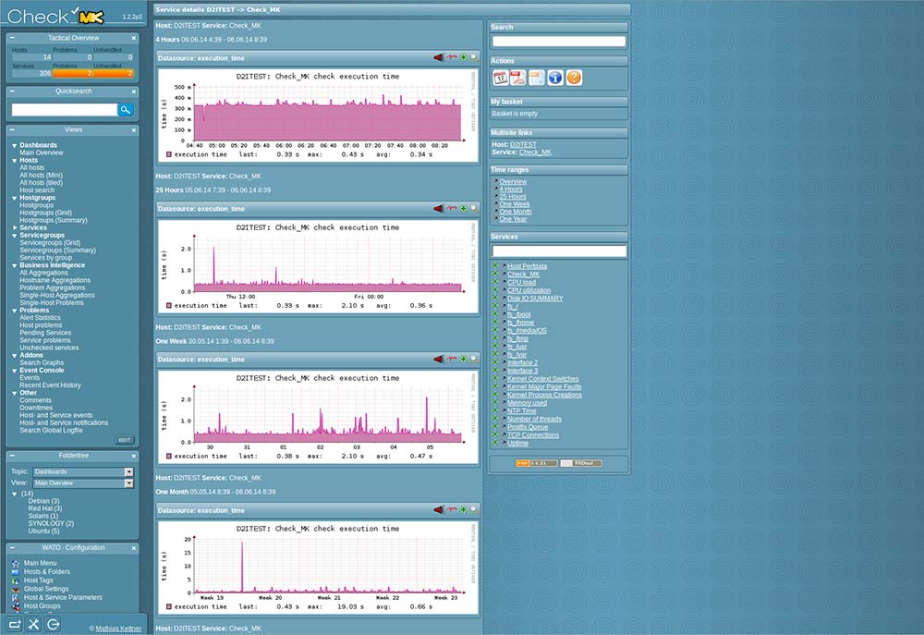Collapse the Dashboards section in Views
924x635 pixels.
point(15,145)
